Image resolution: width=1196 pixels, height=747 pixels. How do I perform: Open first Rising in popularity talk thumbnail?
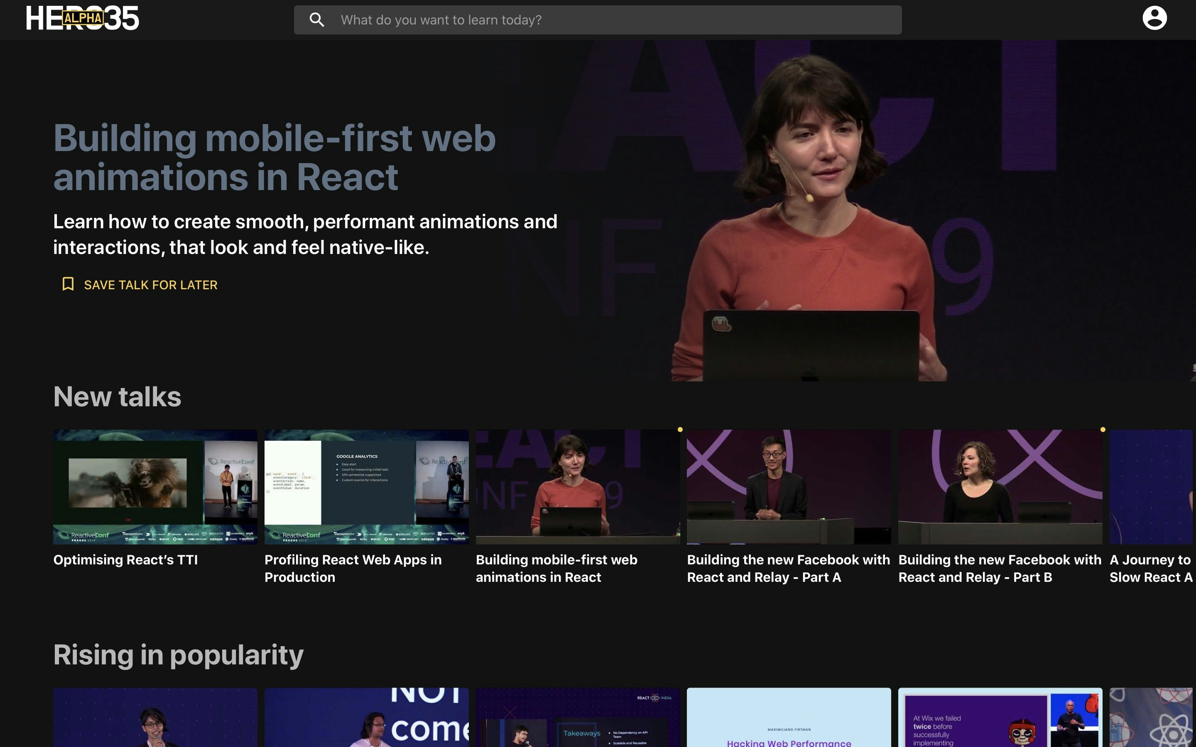tap(155, 718)
